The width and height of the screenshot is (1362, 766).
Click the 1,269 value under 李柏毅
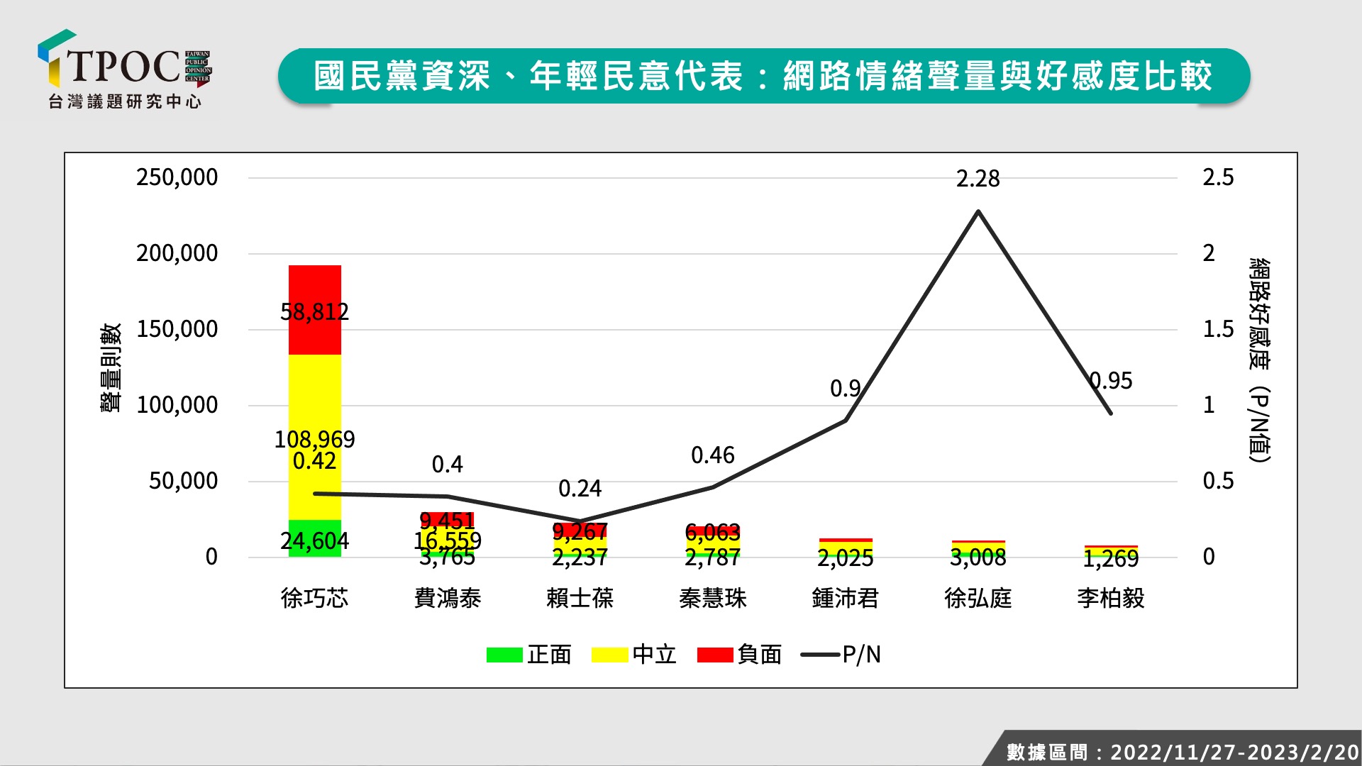click(1111, 559)
